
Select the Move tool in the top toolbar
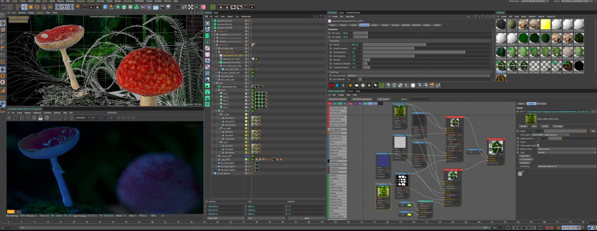point(24,7)
